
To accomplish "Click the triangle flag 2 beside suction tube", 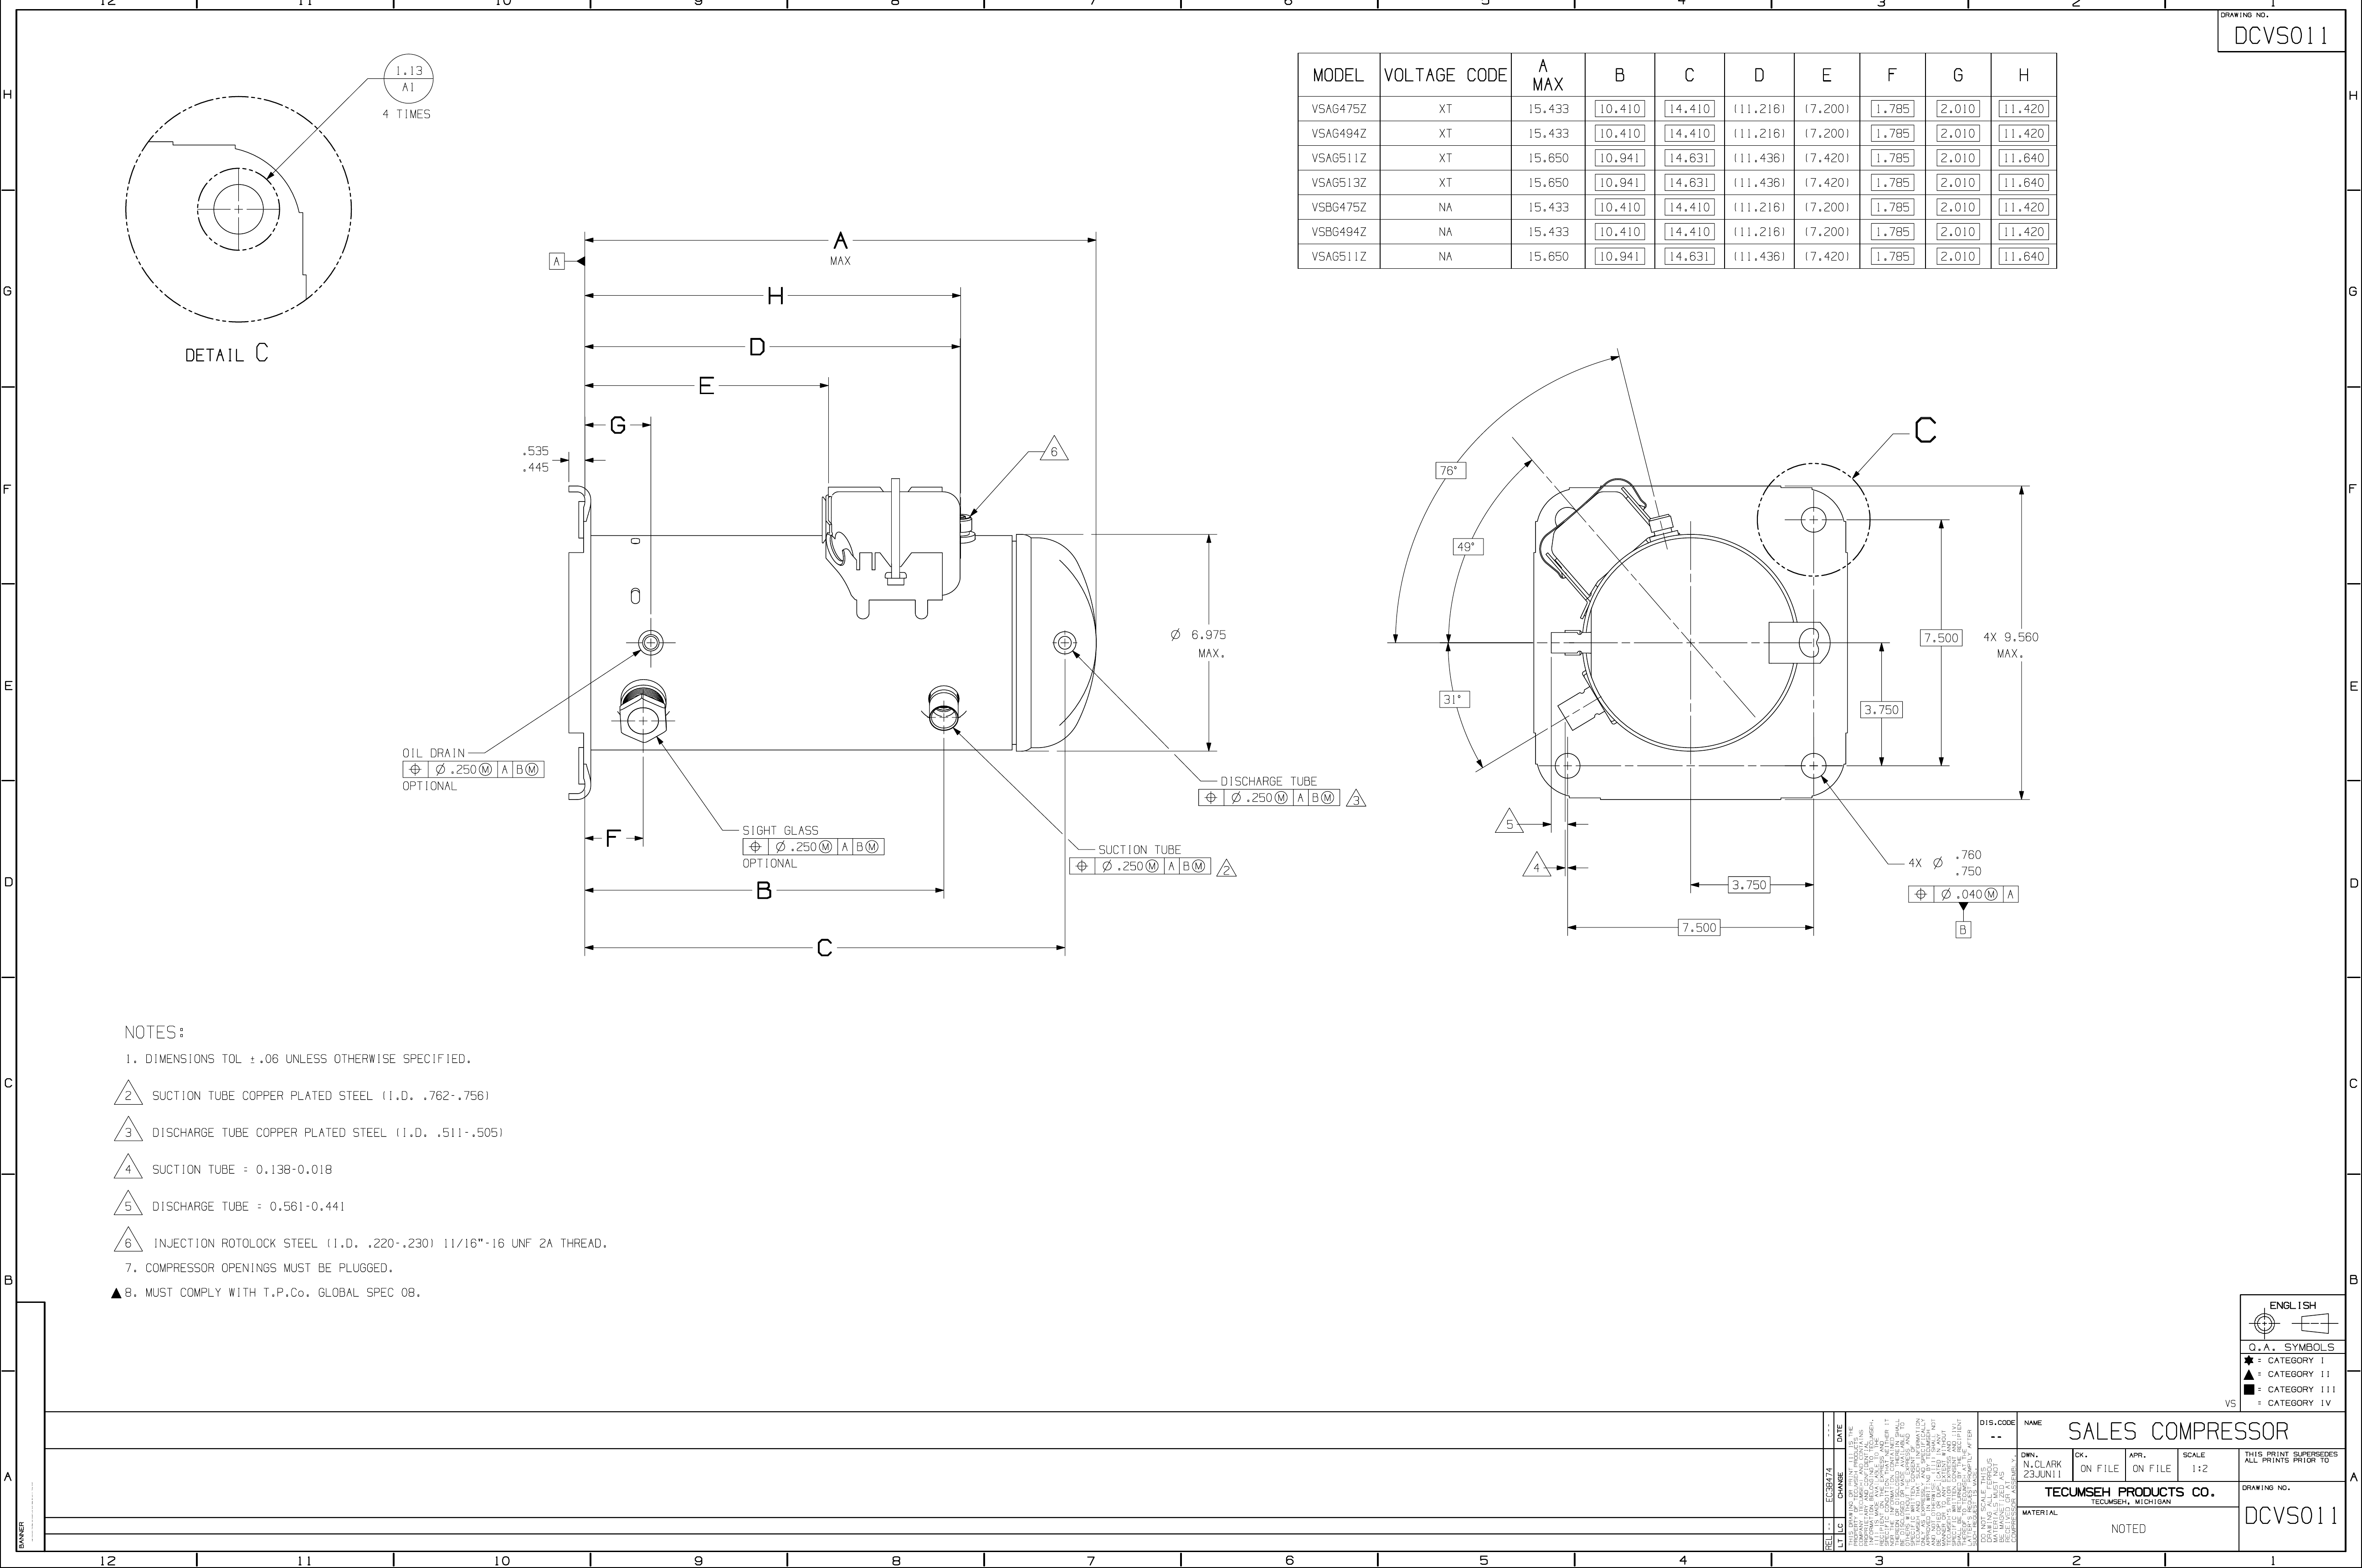I will 1226,869.
